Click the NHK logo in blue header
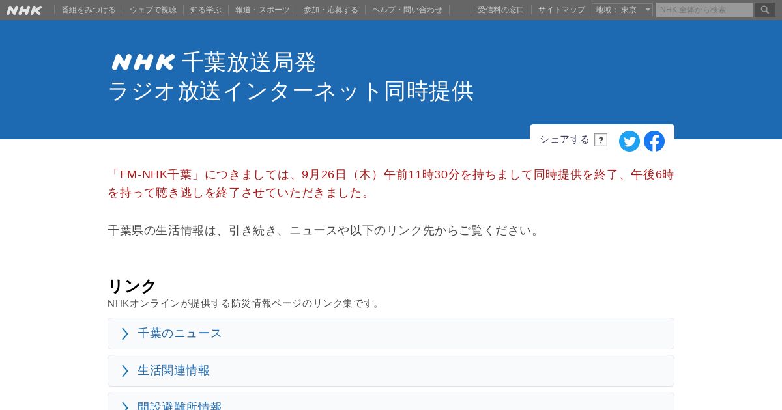 coord(143,62)
